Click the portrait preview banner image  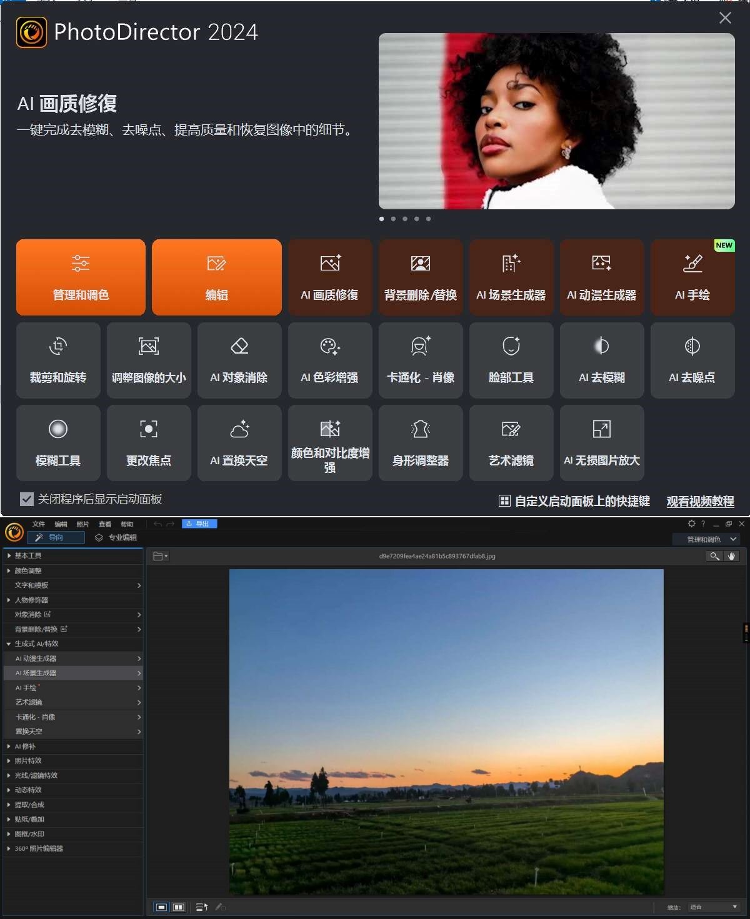tap(557, 121)
